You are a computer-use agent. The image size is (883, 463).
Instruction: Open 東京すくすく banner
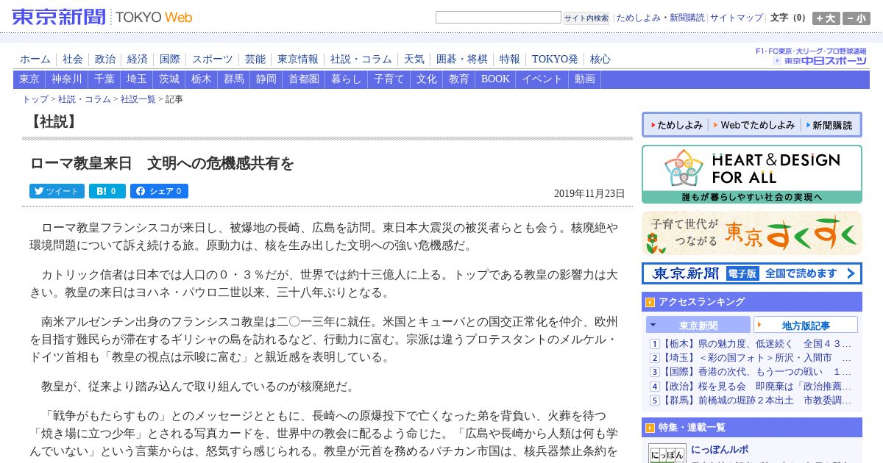[751, 233]
